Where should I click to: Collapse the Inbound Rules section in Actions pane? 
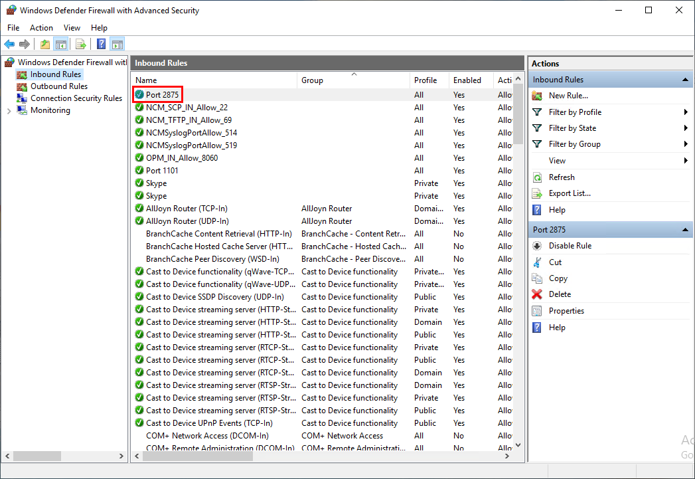[685, 80]
